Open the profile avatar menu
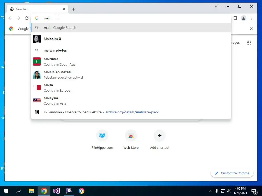 pyautogui.click(x=244, y=18)
